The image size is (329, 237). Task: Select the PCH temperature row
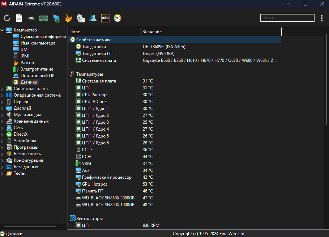175,157
